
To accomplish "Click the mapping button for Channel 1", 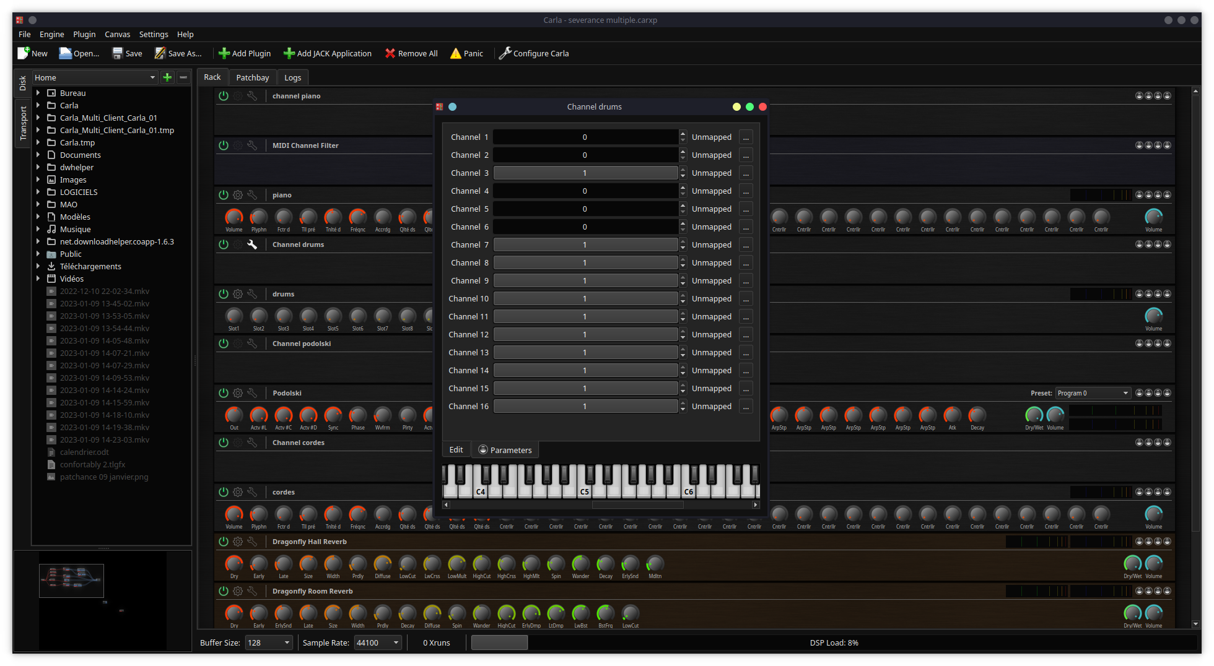I will [746, 137].
